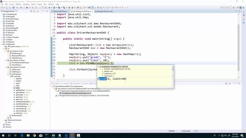Terminate the debug session with red square
The width and height of the screenshot is (246, 138).
pyautogui.click(x=27, y=8)
